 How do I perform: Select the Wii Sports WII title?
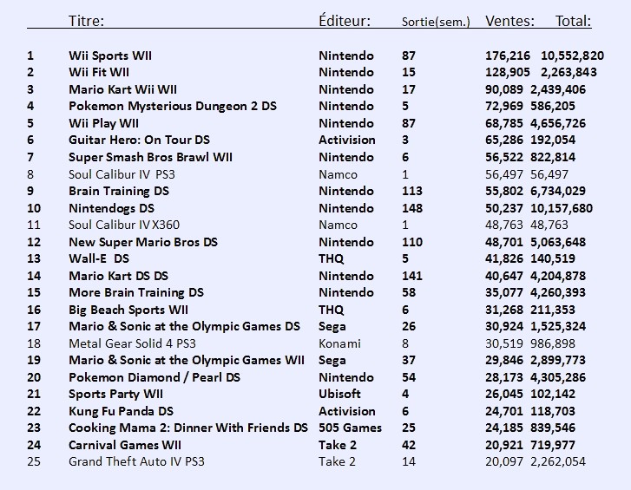click(x=110, y=56)
